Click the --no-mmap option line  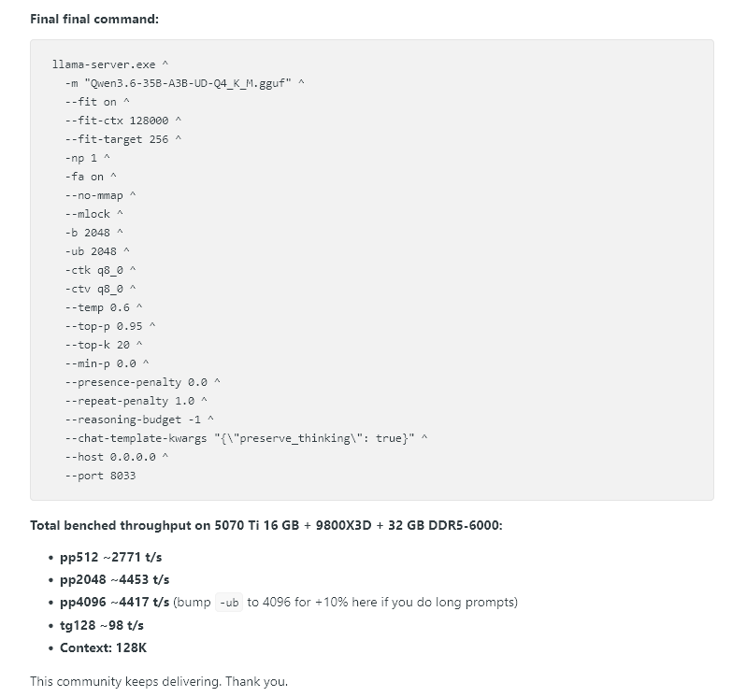pos(100,195)
